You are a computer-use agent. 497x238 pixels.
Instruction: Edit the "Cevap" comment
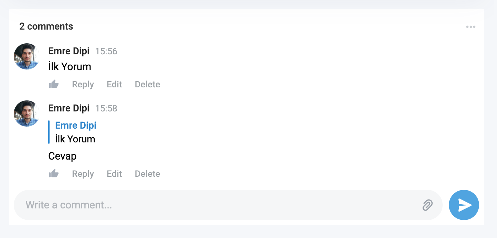[x=114, y=174]
